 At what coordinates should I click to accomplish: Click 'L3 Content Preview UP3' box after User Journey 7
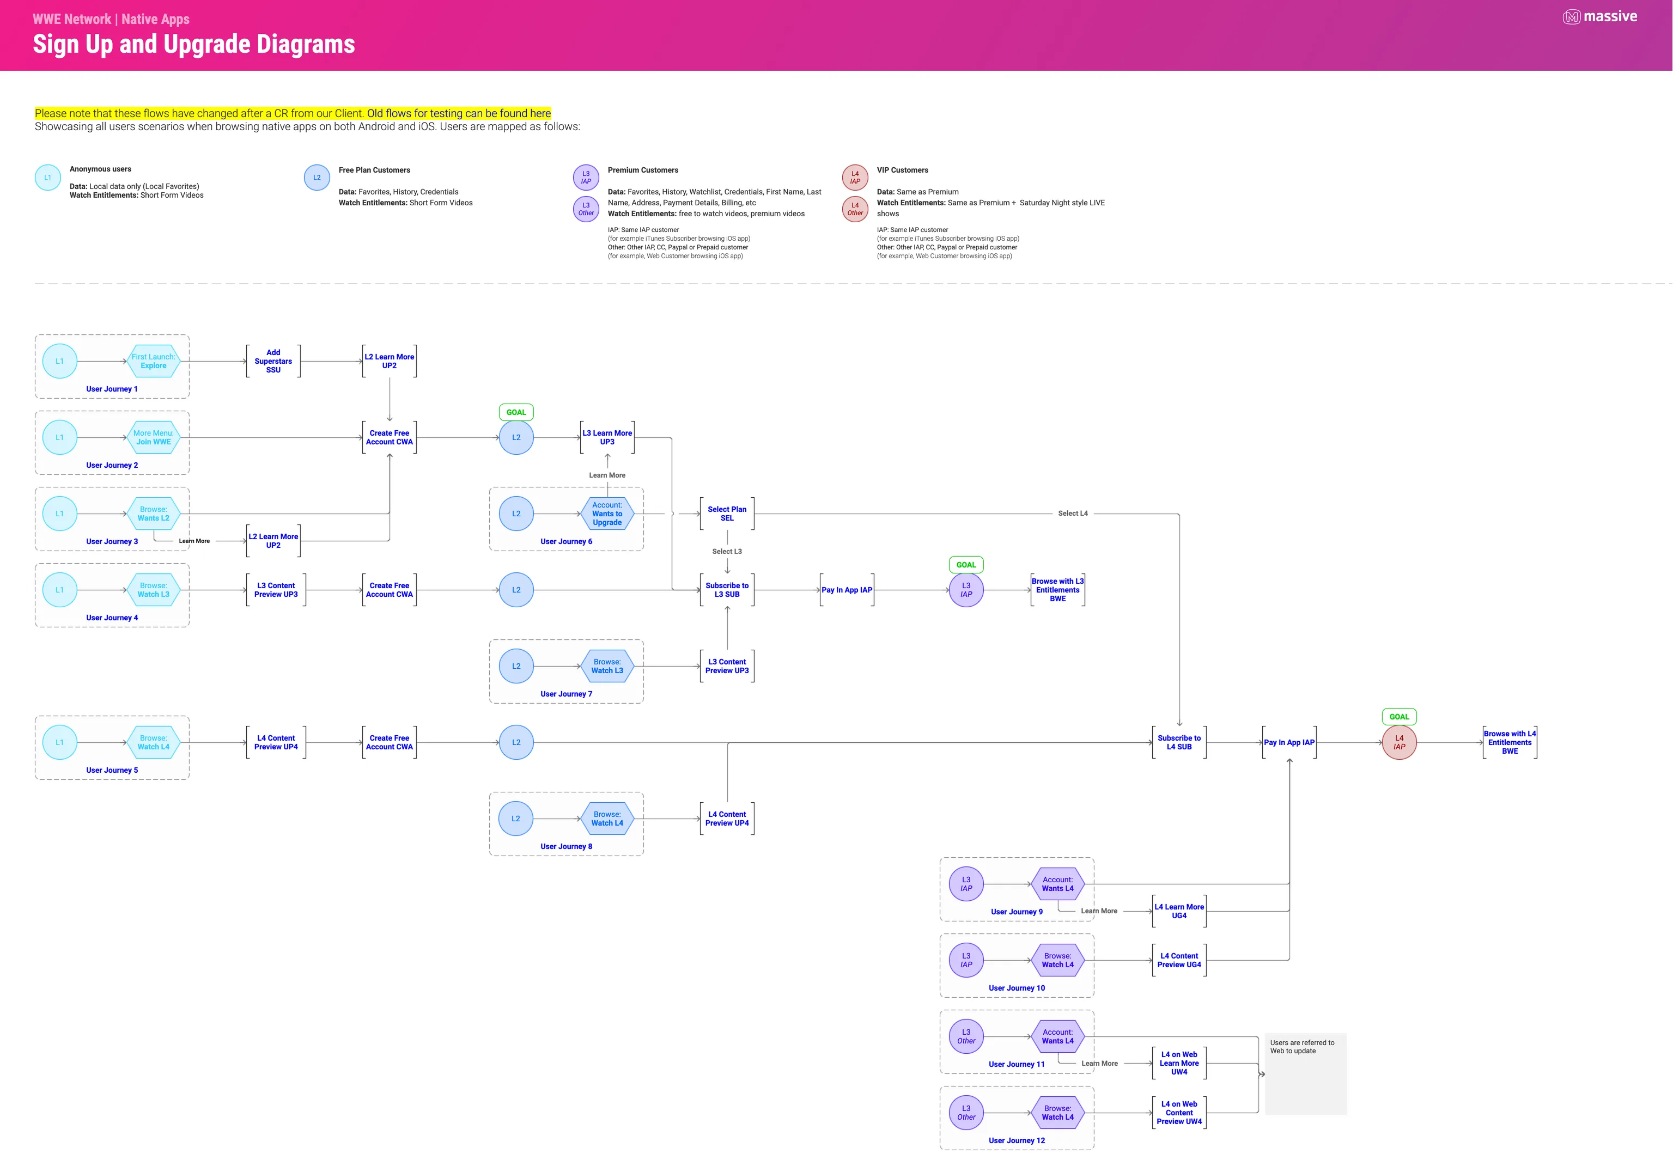tap(727, 667)
